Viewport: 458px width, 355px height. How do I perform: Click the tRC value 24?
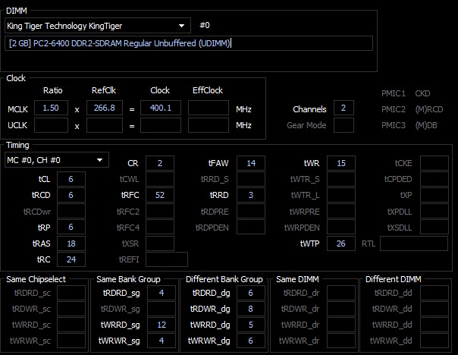point(71,259)
